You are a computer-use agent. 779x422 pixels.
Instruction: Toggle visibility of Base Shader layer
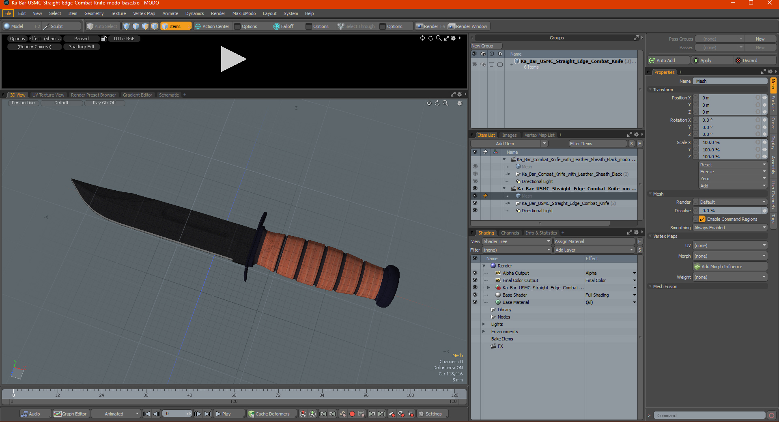[x=475, y=295]
